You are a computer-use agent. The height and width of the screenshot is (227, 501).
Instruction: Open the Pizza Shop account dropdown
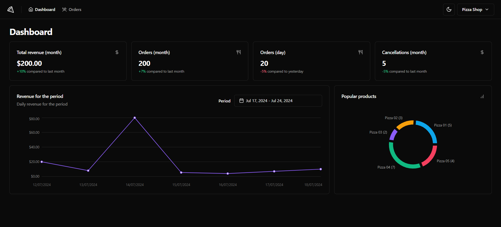(475, 9)
